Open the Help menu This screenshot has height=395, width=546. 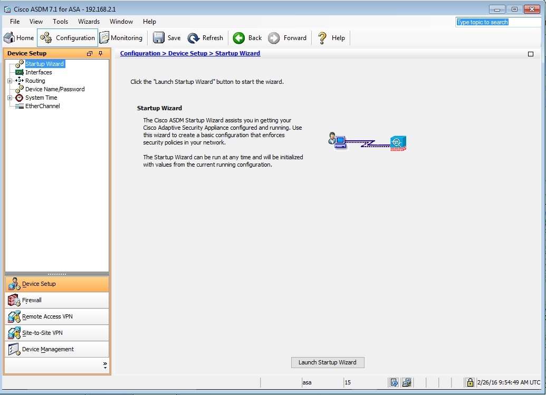click(149, 22)
